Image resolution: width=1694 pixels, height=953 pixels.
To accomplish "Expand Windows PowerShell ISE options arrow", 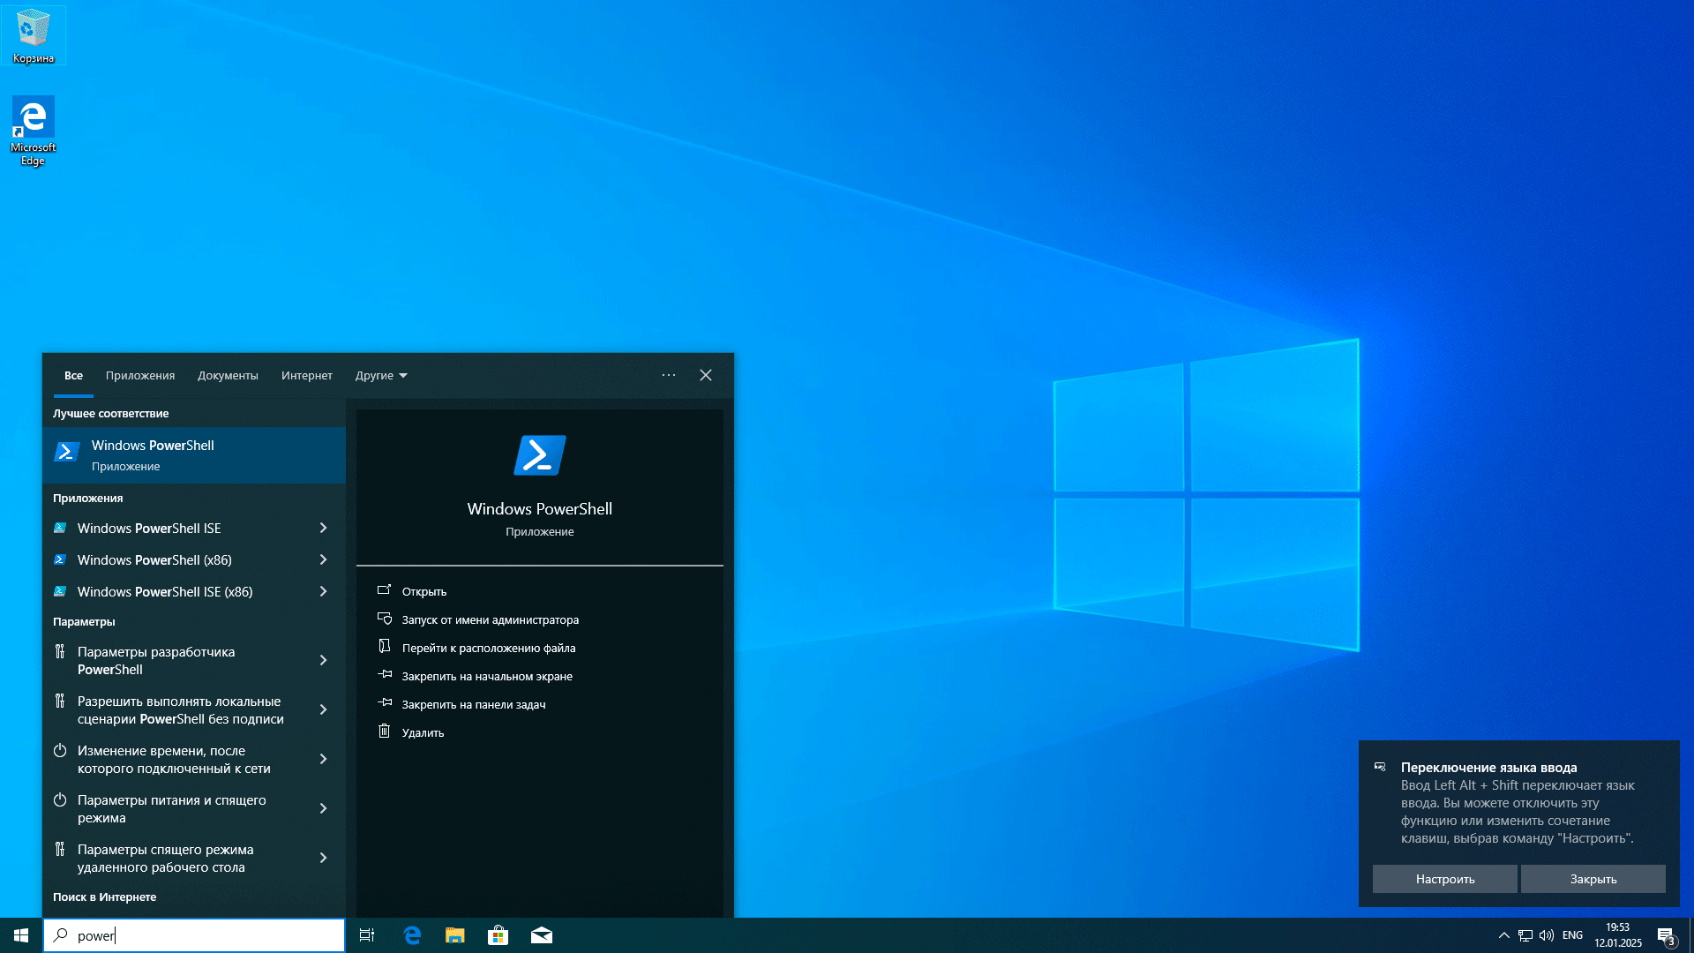I will pyautogui.click(x=323, y=528).
